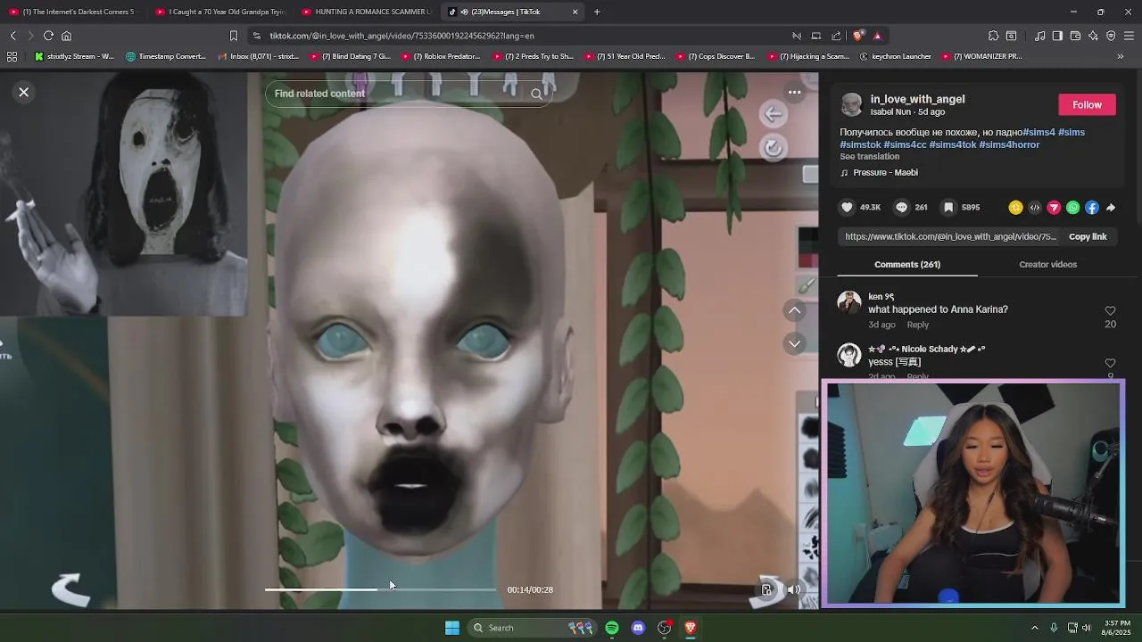Open the Brave Shields lion icon
The height and width of the screenshot is (642, 1142).
(858, 36)
